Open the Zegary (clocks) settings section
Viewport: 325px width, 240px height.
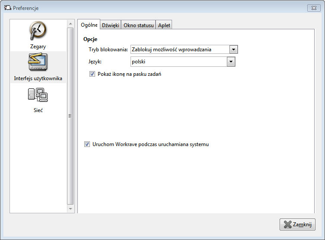coord(38,35)
